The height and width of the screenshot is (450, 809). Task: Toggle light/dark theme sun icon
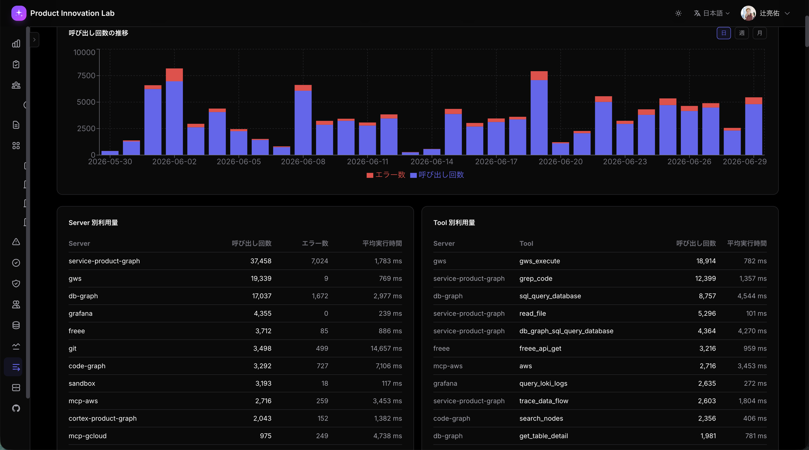(678, 13)
